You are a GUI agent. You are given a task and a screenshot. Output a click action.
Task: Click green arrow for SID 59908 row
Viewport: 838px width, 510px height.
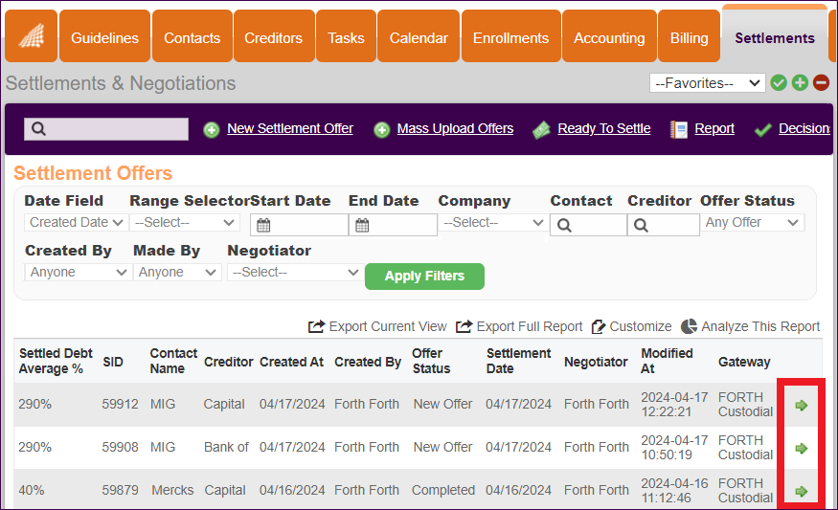coord(801,448)
